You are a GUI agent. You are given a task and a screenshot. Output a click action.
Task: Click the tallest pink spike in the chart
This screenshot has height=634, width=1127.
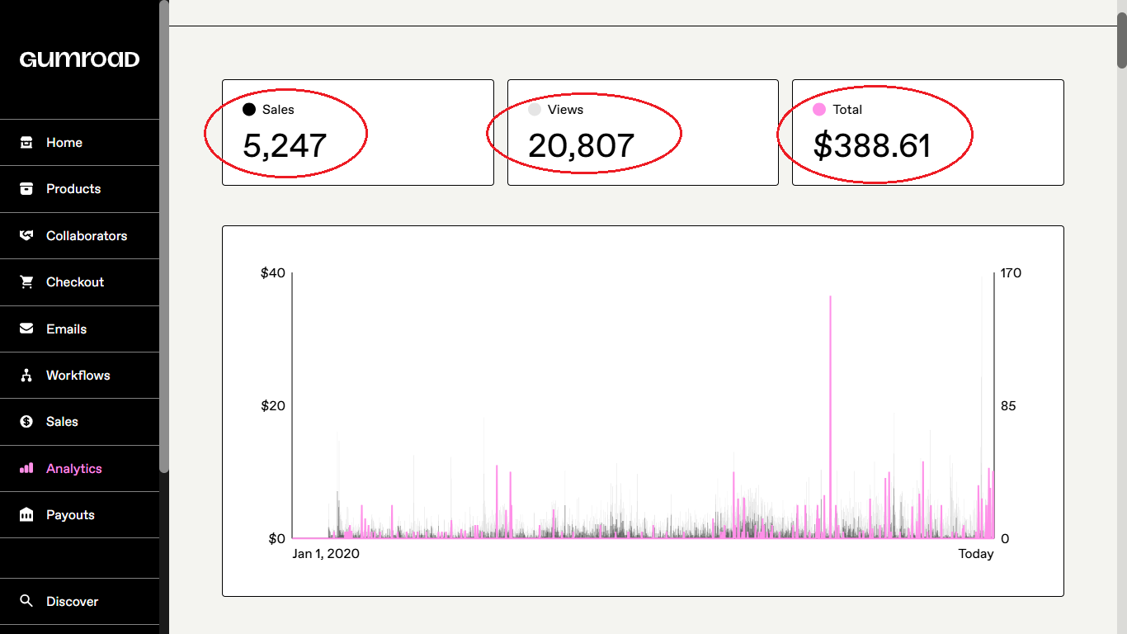(830, 417)
